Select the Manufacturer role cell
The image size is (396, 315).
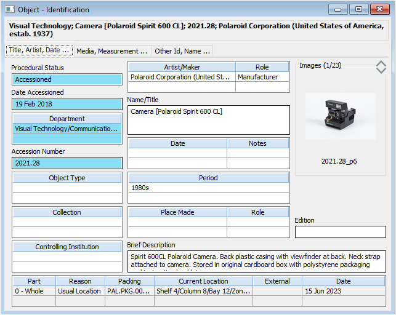pyautogui.click(x=262, y=77)
